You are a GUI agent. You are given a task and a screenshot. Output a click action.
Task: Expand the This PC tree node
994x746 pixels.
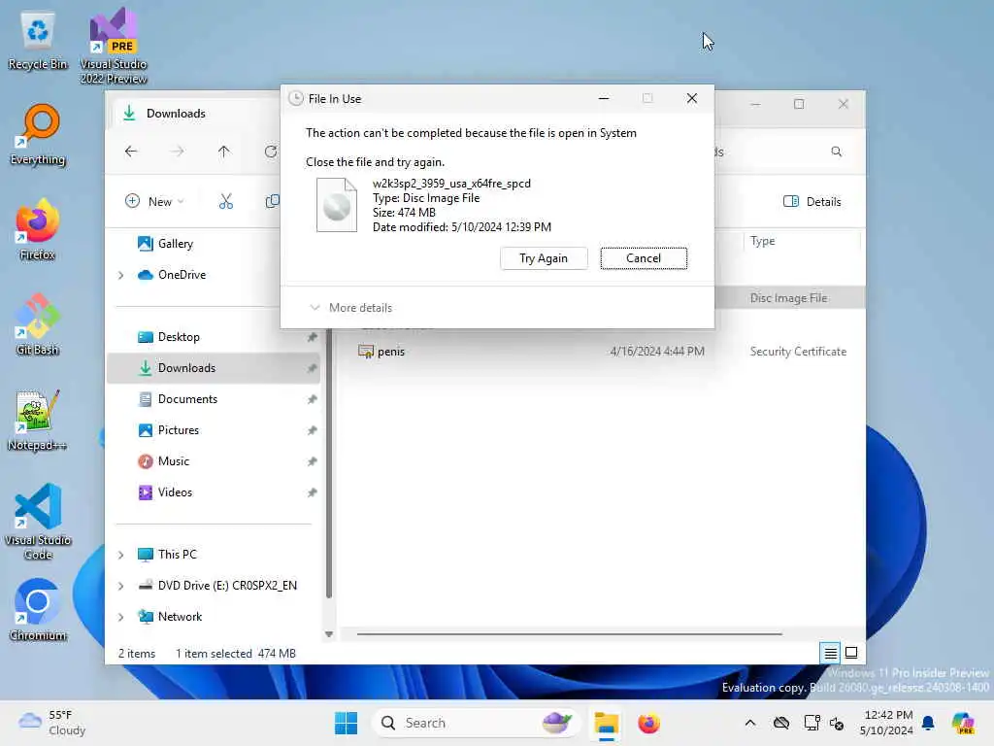[x=121, y=555]
